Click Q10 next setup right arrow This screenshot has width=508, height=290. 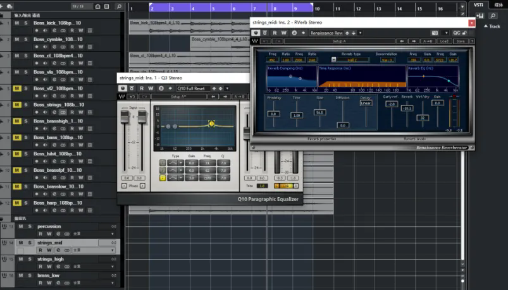(x=225, y=97)
